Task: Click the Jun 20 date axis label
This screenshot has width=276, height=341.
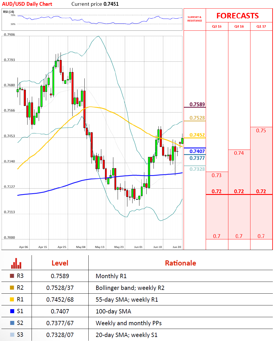Action: tap(177, 247)
